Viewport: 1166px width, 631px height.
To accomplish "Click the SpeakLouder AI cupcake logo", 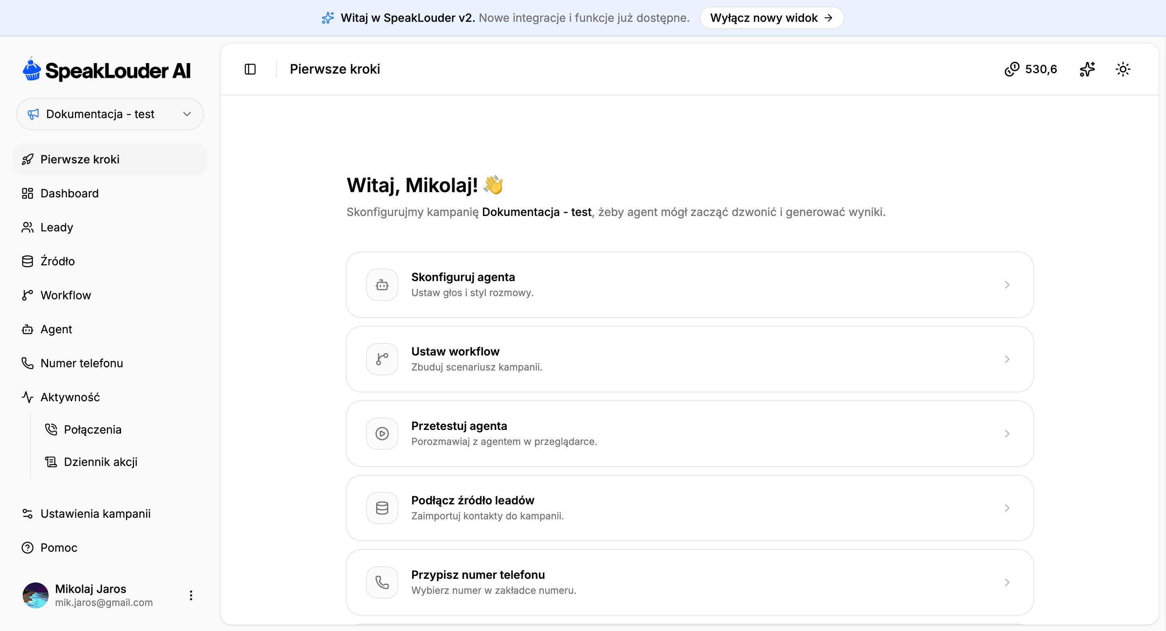I will [32, 69].
